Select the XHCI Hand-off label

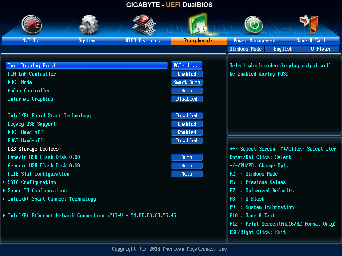click(x=25, y=132)
